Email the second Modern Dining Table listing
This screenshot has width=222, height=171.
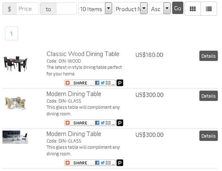tap(108, 163)
